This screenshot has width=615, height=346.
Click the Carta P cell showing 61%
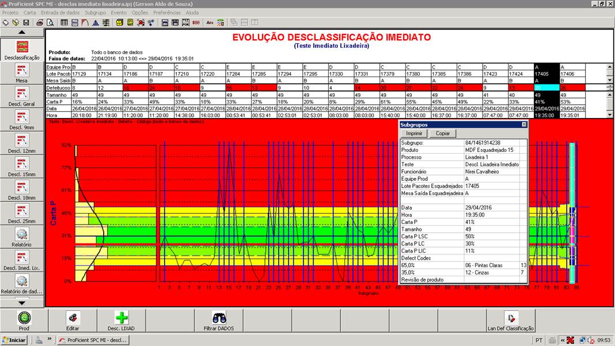pyautogui.click(x=392, y=101)
